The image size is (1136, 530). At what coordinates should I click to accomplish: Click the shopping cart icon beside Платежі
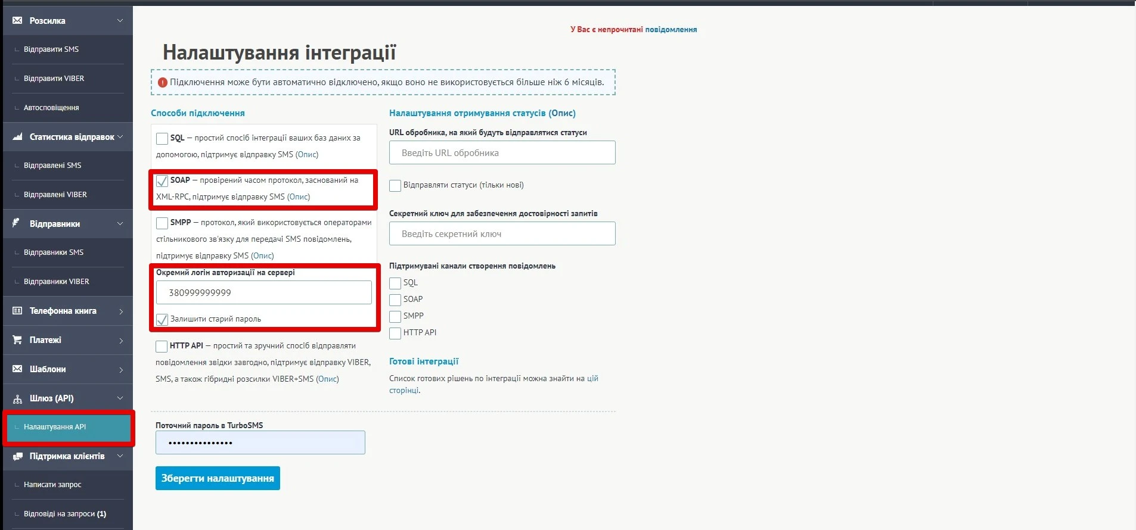pos(17,340)
